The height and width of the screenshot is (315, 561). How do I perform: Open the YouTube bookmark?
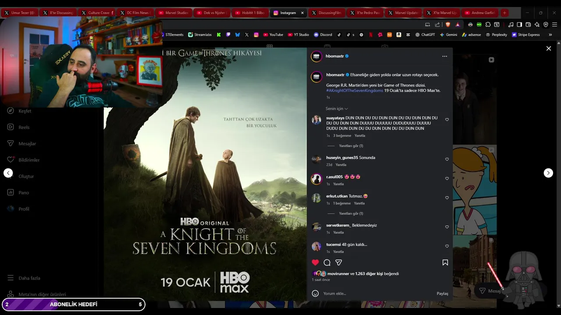(273, 35)
